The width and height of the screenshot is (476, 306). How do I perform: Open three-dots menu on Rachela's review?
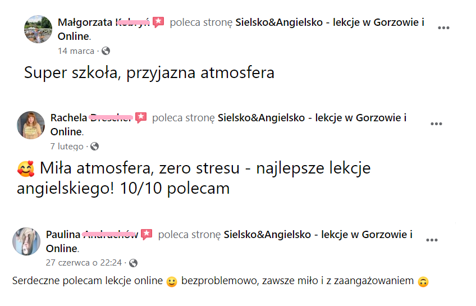pyautogui.click(x=436, y=123)
